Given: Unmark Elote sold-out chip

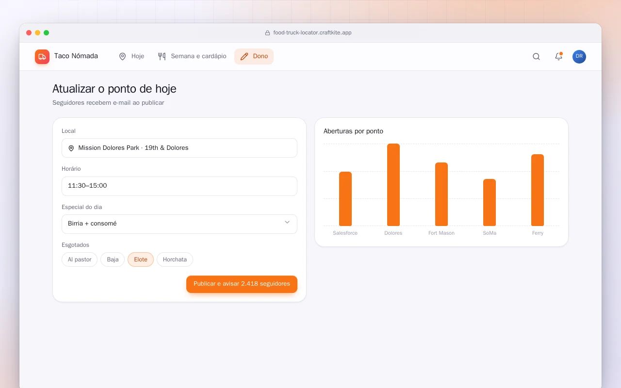Looking at the screenshot, I should pyautogui.click(x=141, y=259).
